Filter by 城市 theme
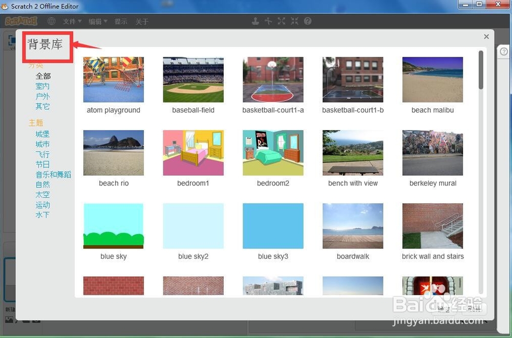 click(43, 144)
